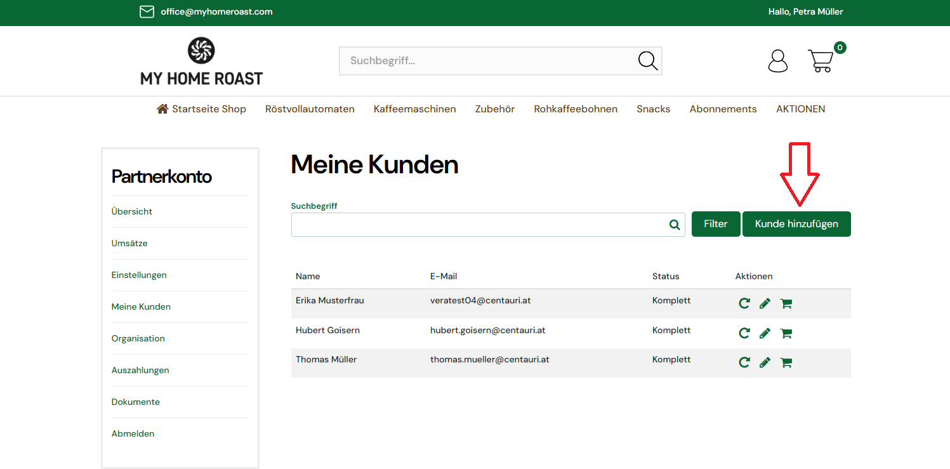The width and height of the screenshot is (950, 469).
Task: Click the Name column header
Action: point(308,276)
